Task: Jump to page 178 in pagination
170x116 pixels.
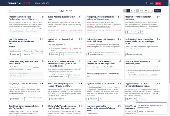Action: (x=141, y=11)
